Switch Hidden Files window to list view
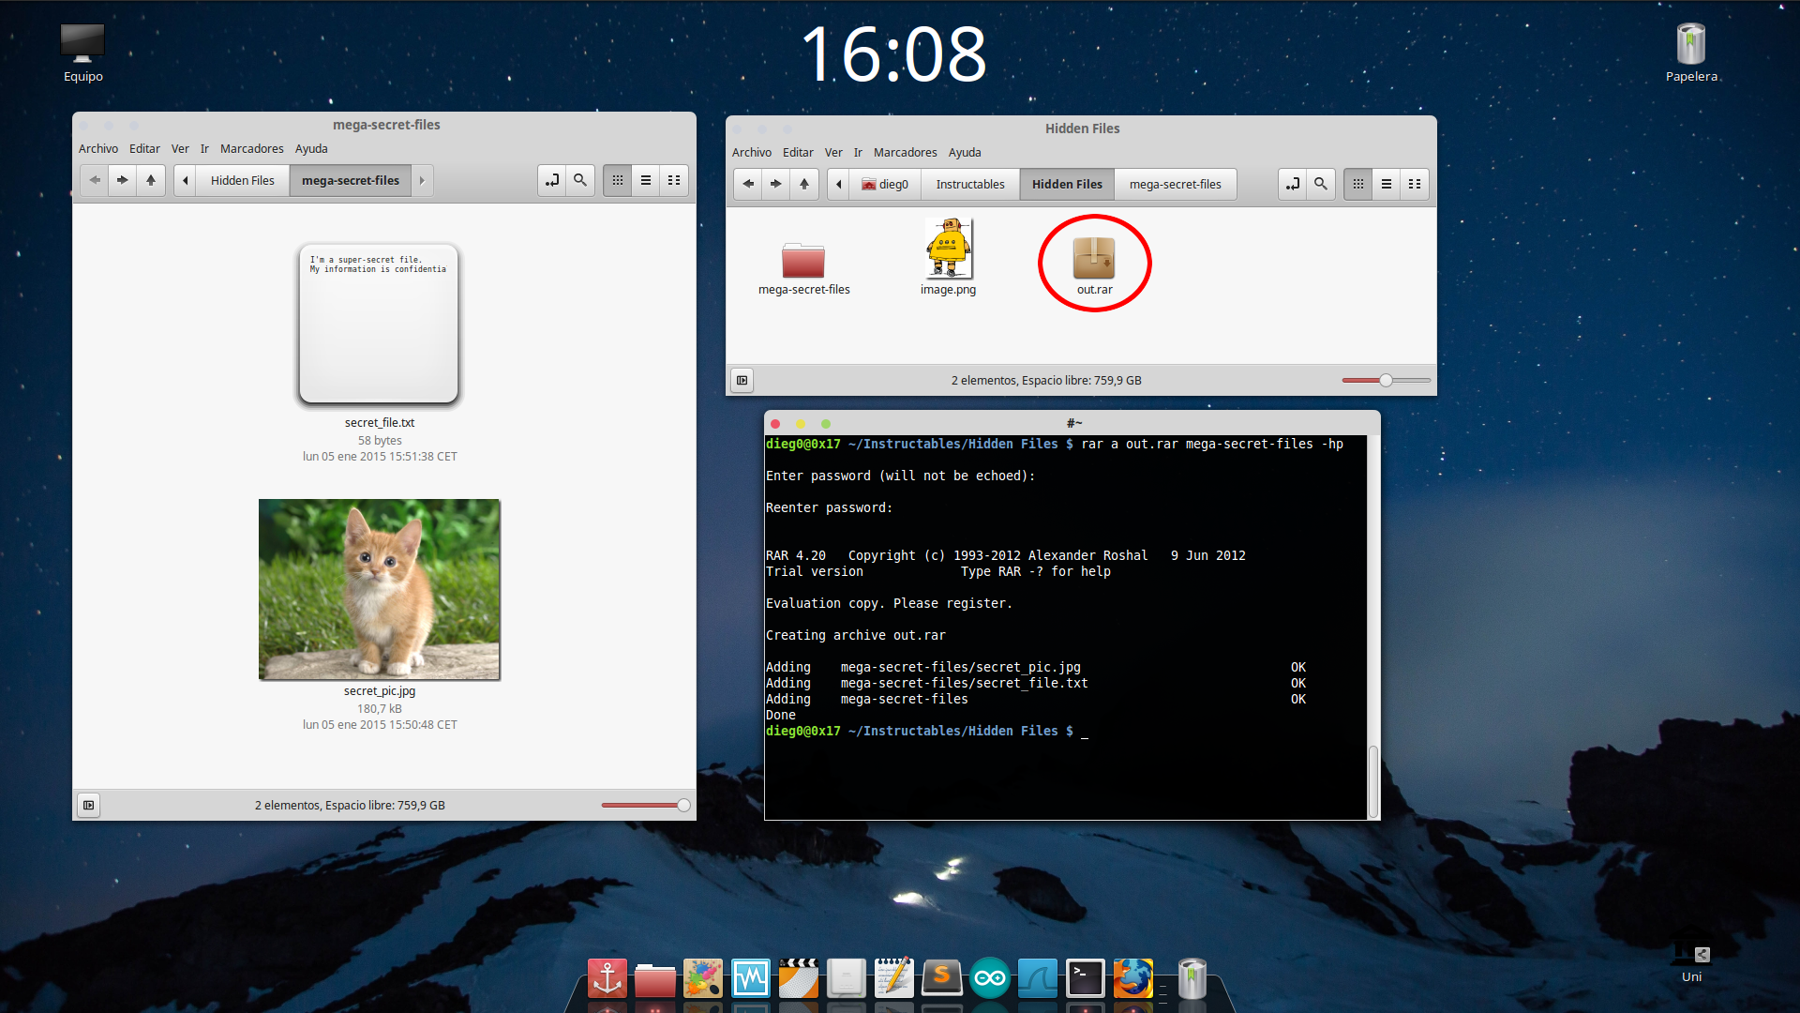This screenshot has height=1013, width=1800. coord(1387,184)
